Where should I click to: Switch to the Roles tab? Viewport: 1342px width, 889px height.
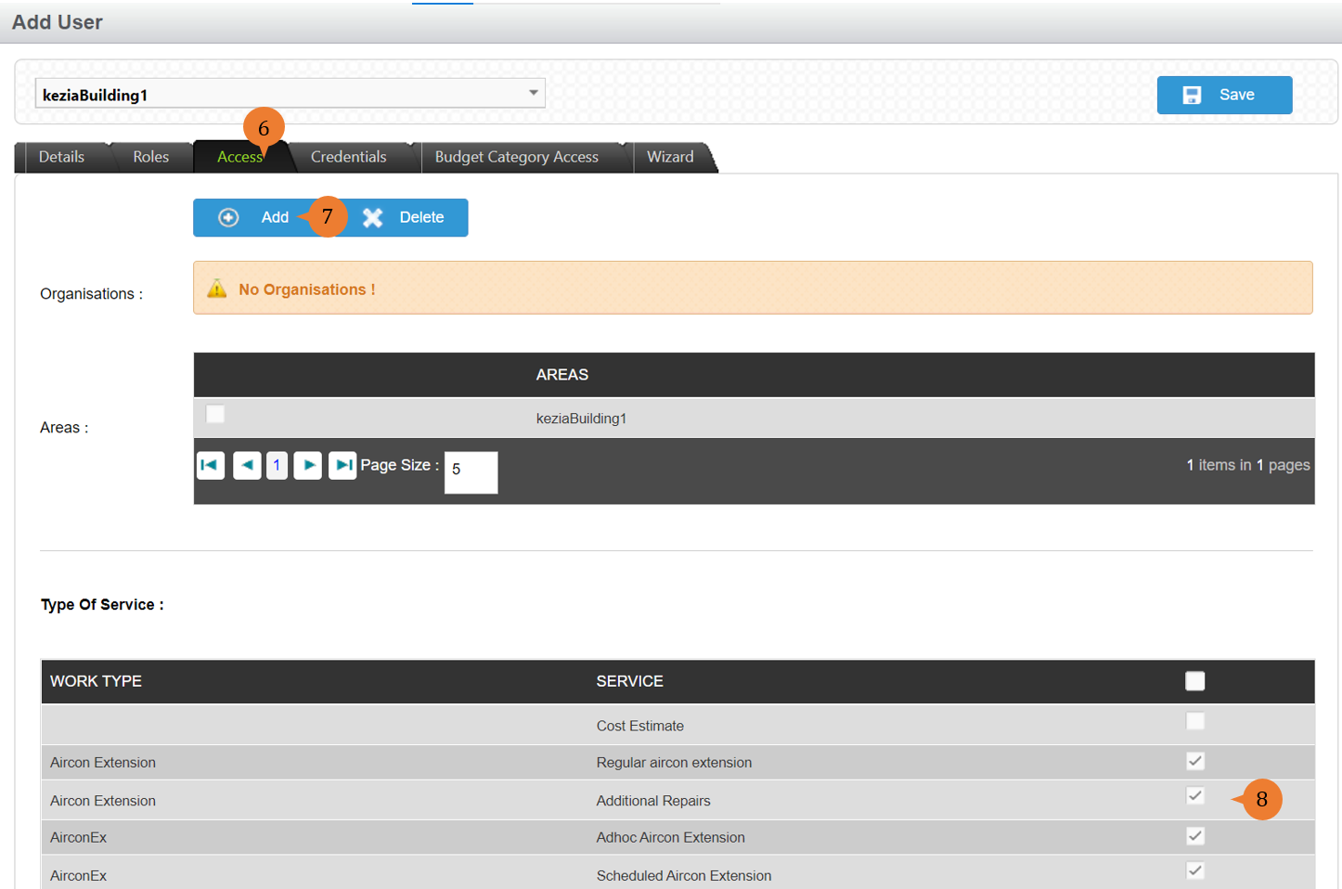(150, 157)
